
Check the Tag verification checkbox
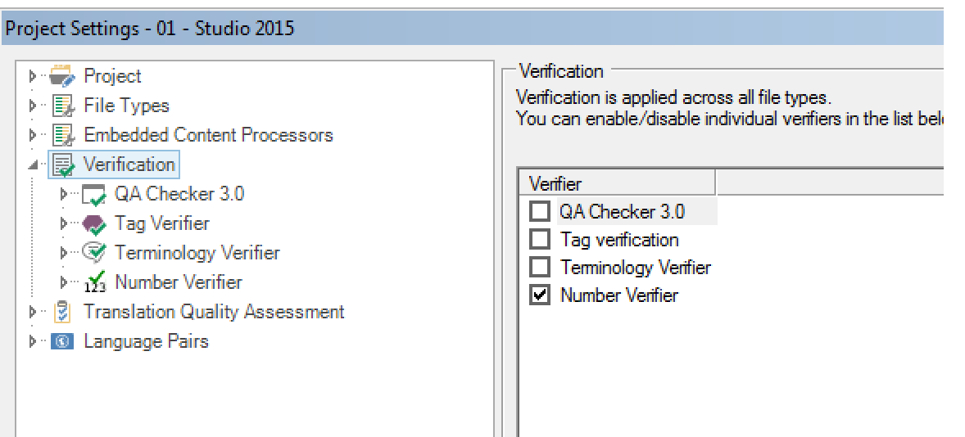click(539, 240)
